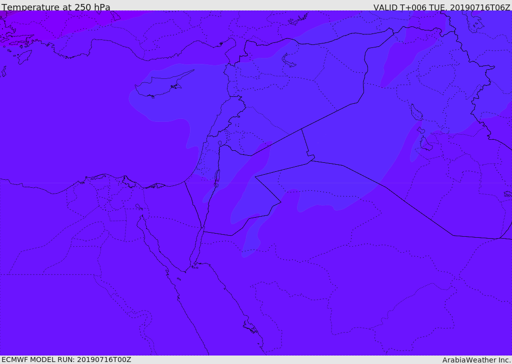Click the 'ECMWF MODEL RUN: 20190716T00Z' text

pos(66,360)
